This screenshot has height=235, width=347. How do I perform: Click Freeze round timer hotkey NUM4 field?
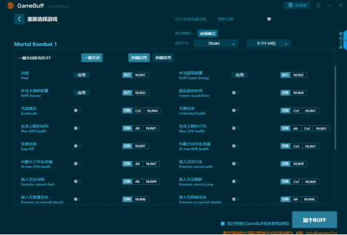tap(294, 92)
